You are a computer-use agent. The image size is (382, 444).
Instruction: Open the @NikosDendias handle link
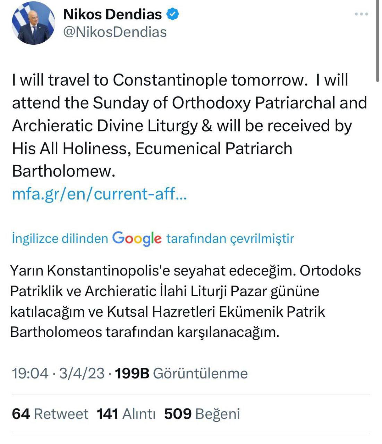coord(115,32)
